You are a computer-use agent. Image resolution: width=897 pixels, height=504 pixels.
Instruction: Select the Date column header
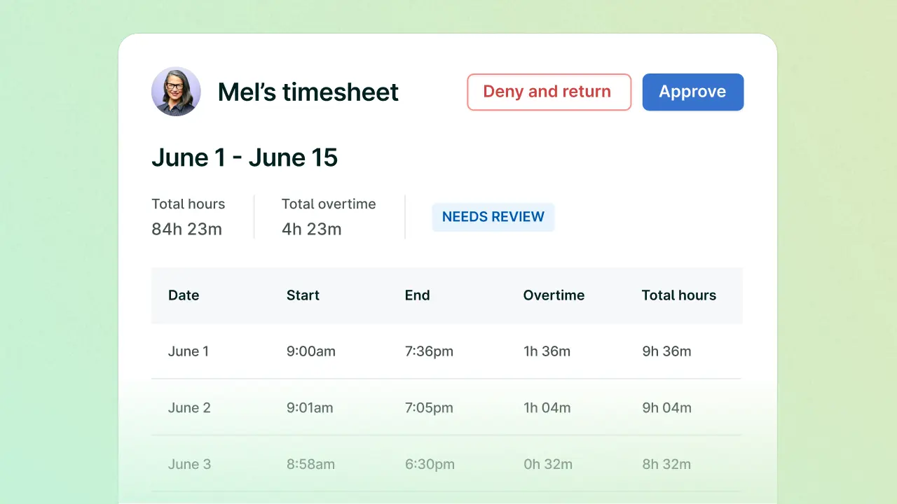184,295
